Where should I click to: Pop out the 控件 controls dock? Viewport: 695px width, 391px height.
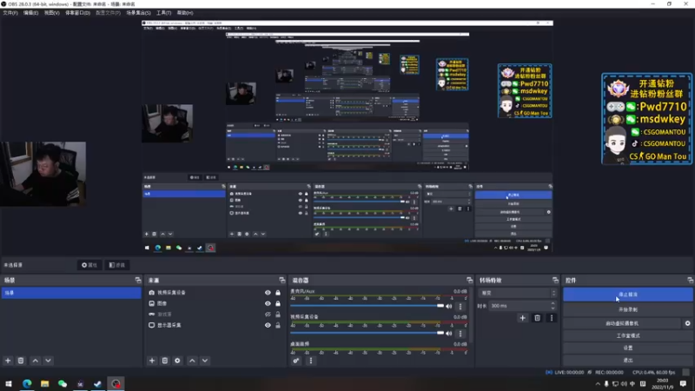[x=690, y=280]
